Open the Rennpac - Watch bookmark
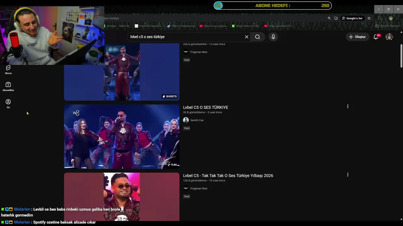Screen dimensions: 403x226 click(118, 26)
